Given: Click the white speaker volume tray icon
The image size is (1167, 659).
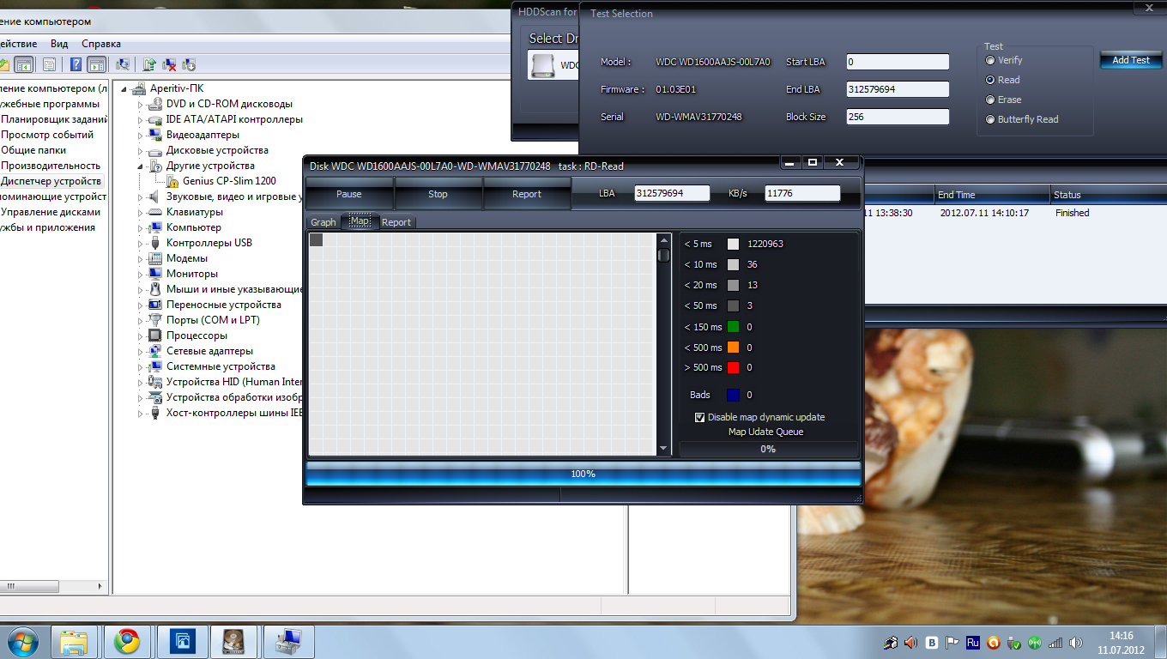Looking at the screenshot, I should click(x=1076, y=642).
